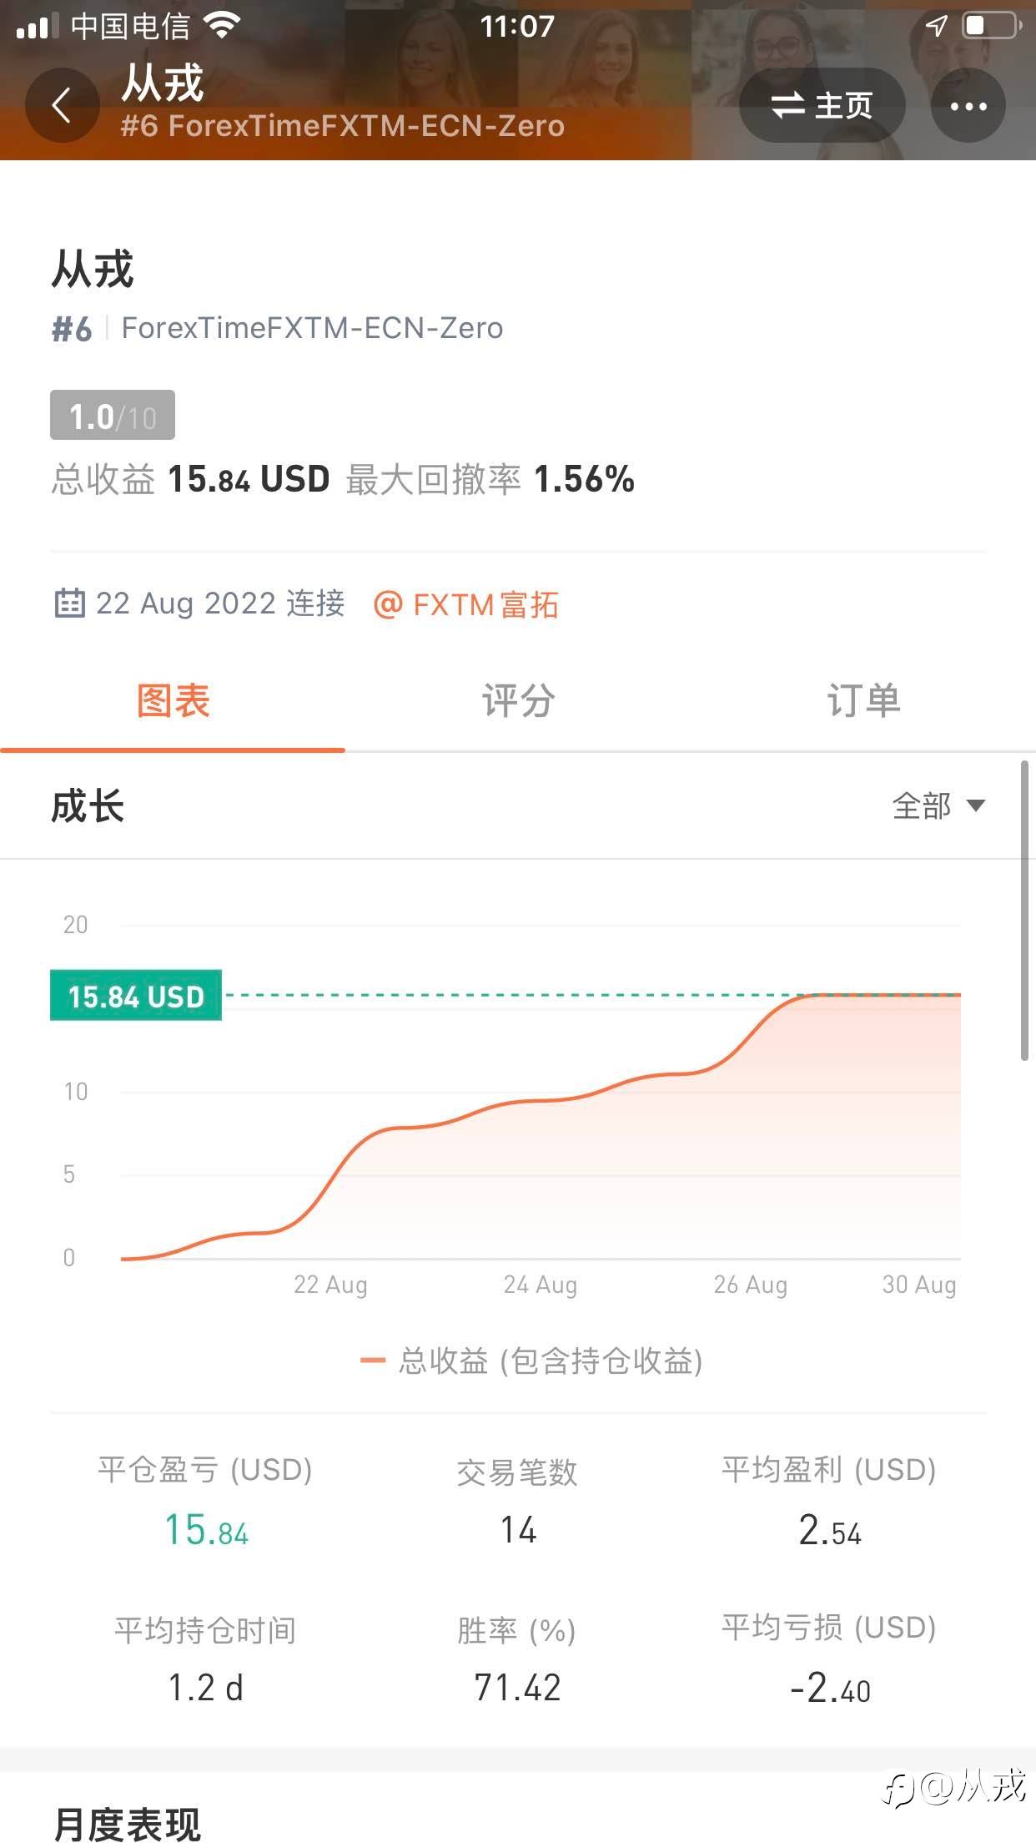Tap the 15.84 USD chart value label

coord(136,995)
